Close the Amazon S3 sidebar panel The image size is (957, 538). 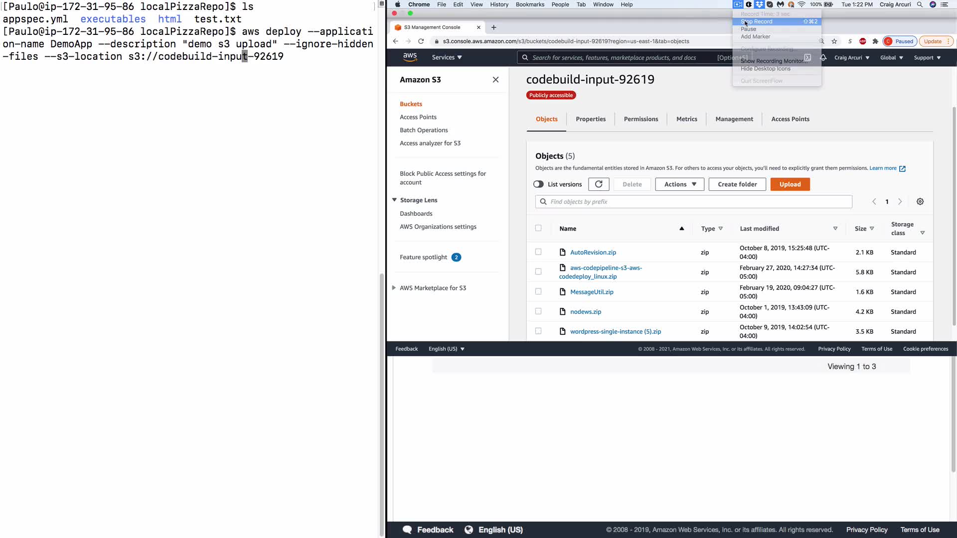(495, 80)
